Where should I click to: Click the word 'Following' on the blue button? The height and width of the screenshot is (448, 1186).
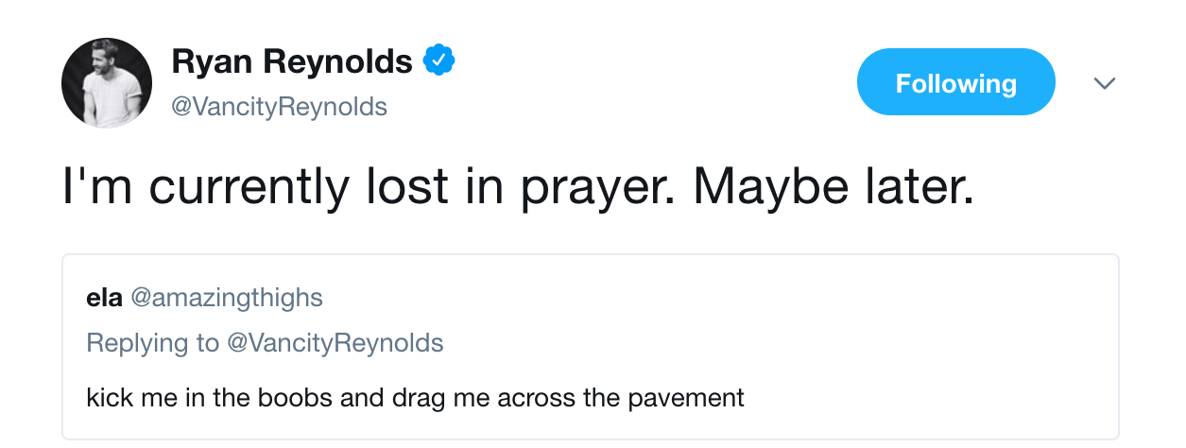[x=955, y=83]
